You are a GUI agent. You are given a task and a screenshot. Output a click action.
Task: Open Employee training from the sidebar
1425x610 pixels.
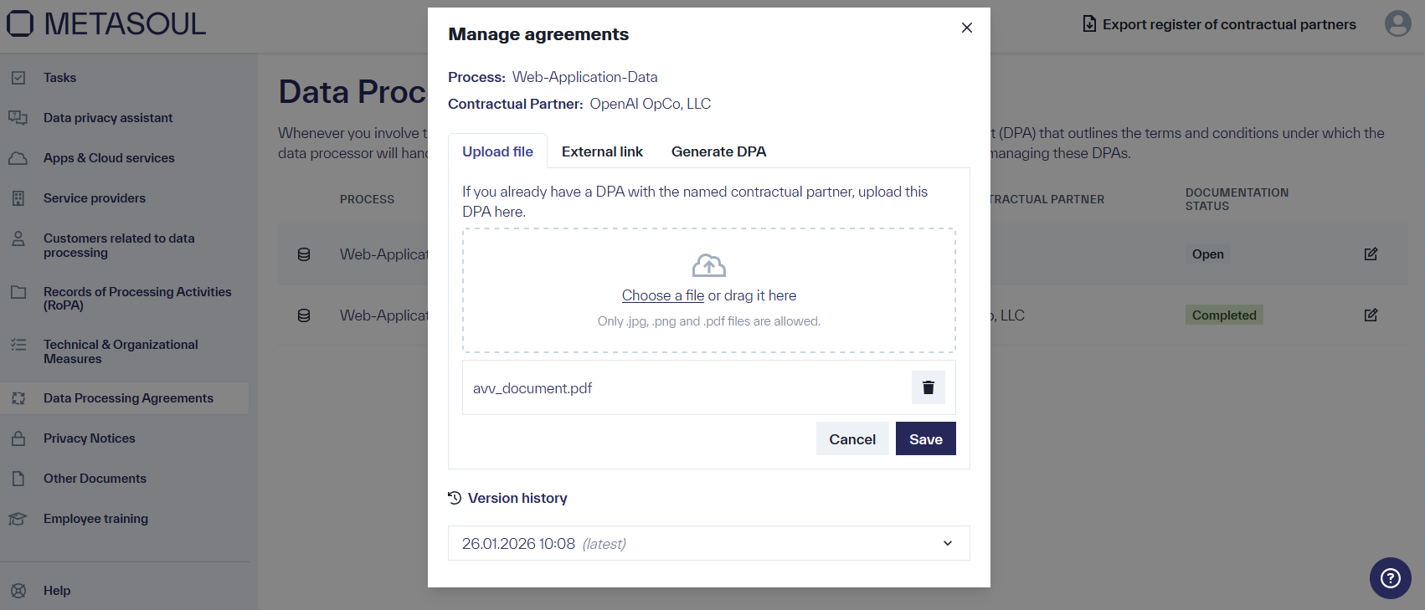click(x=95, y=519)
